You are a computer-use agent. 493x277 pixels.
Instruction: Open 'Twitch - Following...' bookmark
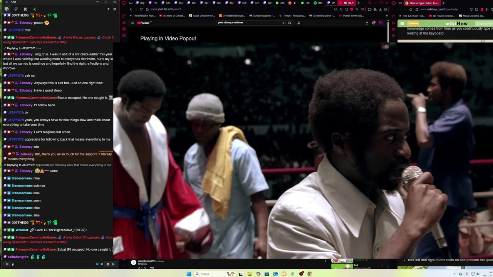[x=292, y=16]
